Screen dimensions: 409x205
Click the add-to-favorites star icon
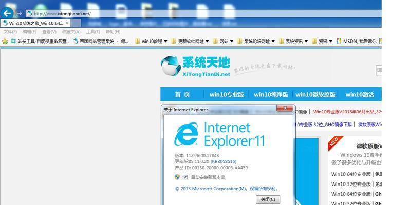click(x=5, y=41)
